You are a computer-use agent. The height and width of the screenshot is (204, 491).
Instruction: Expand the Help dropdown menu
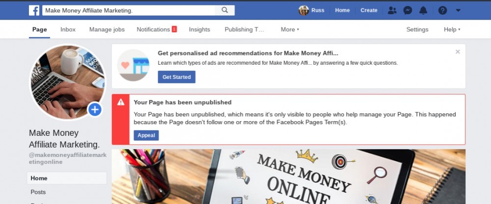click(452, 29)
